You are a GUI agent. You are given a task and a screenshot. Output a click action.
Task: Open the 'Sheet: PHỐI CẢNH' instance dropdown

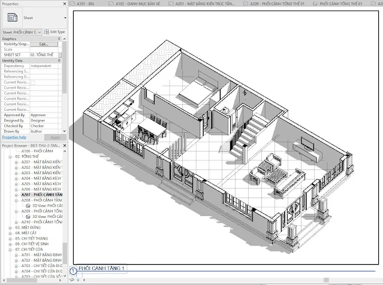click(x=40, y=32)
